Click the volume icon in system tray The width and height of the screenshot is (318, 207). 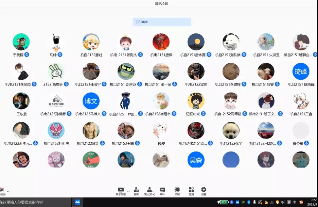point(283,202)
